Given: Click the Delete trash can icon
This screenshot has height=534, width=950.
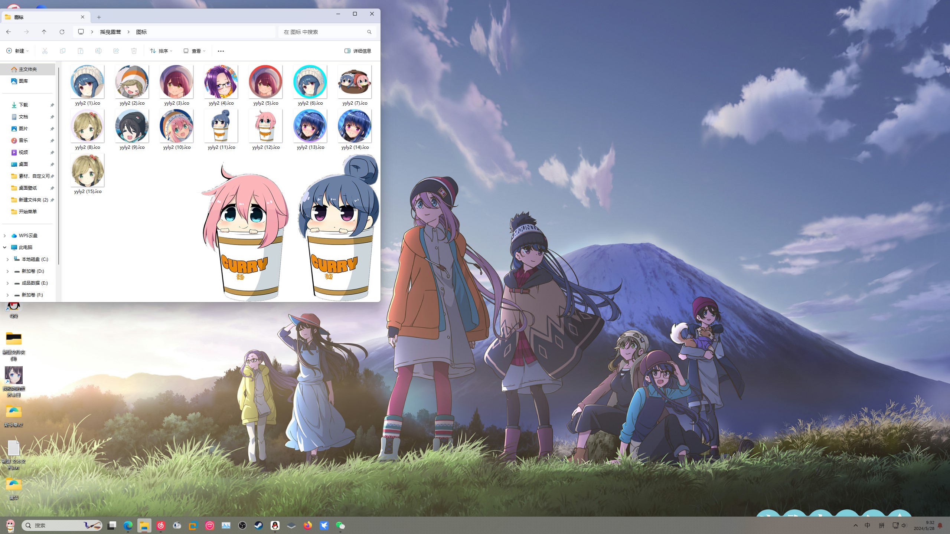Looking at the screenshot, I should coord(134,51).
